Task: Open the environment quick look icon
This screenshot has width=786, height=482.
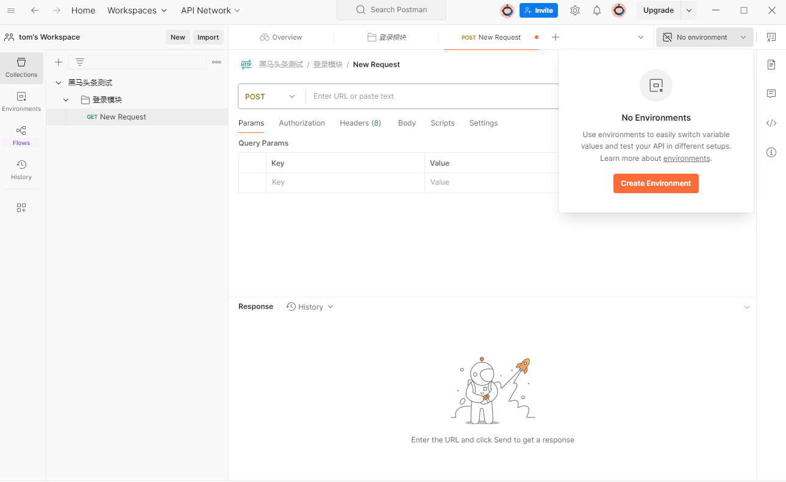Action: pos(771,37)
